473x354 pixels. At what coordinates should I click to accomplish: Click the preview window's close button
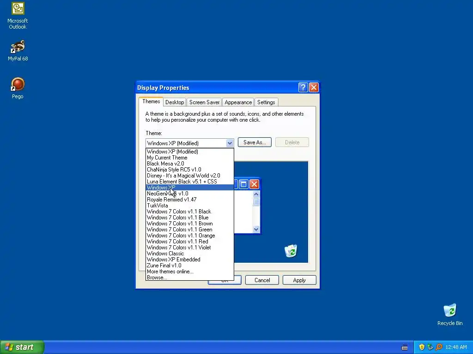pos(255,184)
